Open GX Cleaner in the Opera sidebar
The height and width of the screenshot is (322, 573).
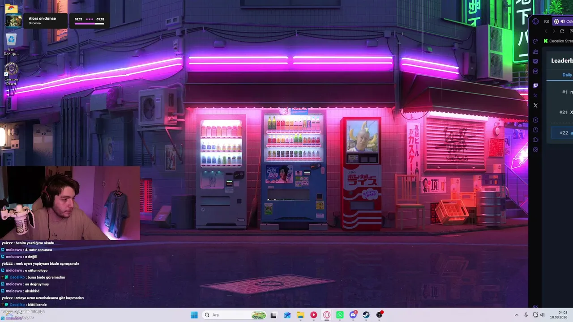[535, 51]
